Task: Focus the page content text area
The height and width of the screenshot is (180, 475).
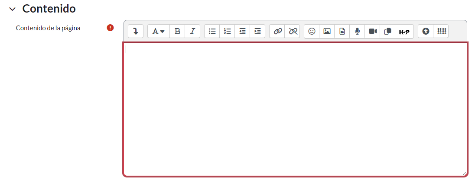Action: 296,109
